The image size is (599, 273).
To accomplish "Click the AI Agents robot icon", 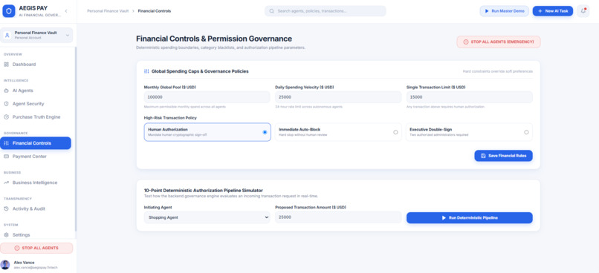I will (6, 91).
